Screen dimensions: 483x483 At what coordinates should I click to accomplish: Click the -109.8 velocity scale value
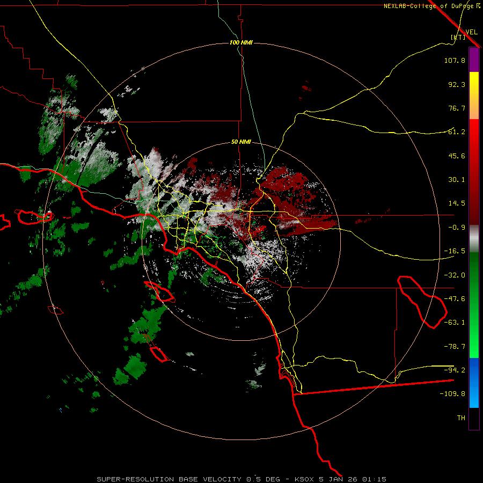[x=452, y=394]
